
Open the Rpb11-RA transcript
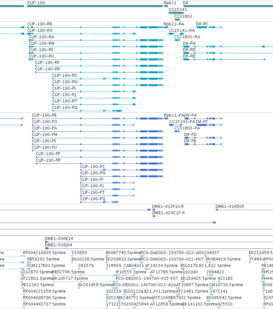coord(166,27)
